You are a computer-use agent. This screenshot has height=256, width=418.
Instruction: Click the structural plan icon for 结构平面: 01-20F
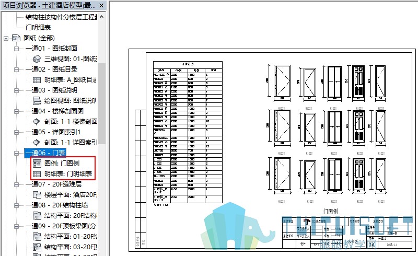[37, 237]
